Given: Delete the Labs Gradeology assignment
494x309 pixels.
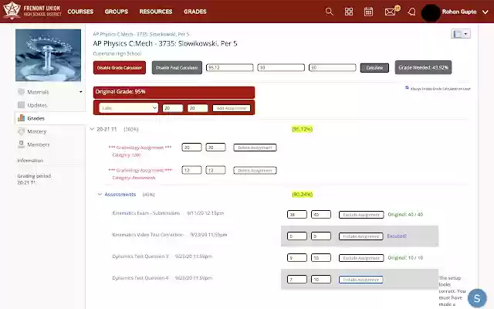Looking at the screenshot, I should tap(255, 148).
